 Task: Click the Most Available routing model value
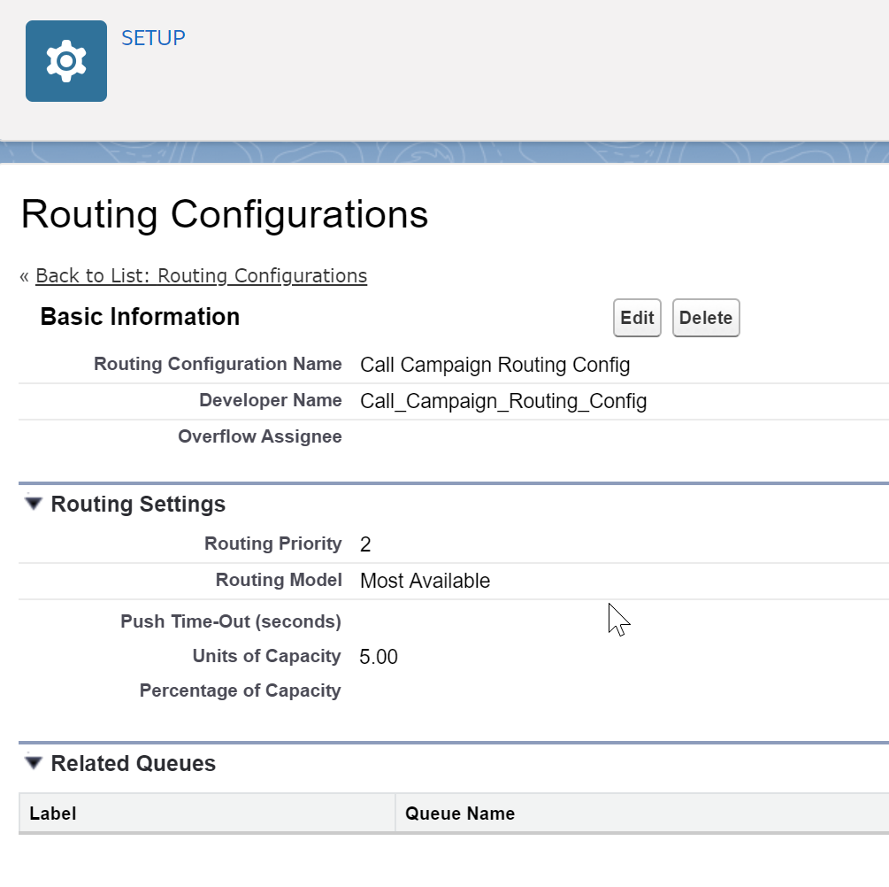click(x=425, y=581)
